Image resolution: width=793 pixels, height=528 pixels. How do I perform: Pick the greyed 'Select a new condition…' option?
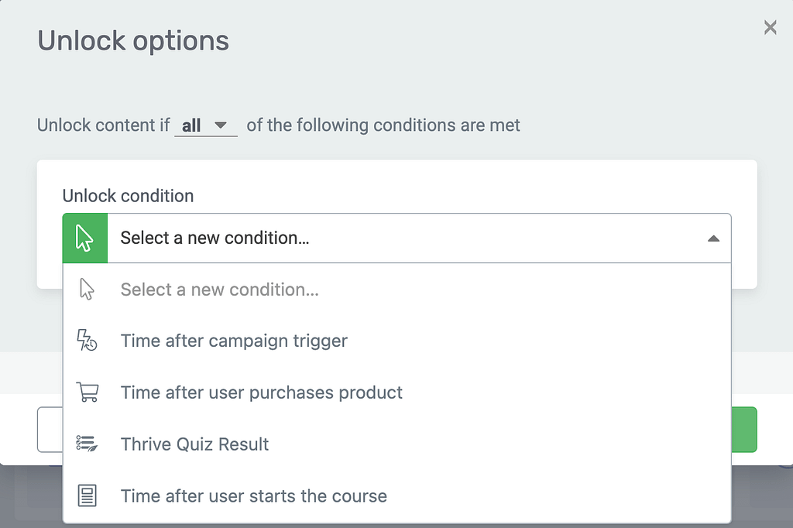397,290
